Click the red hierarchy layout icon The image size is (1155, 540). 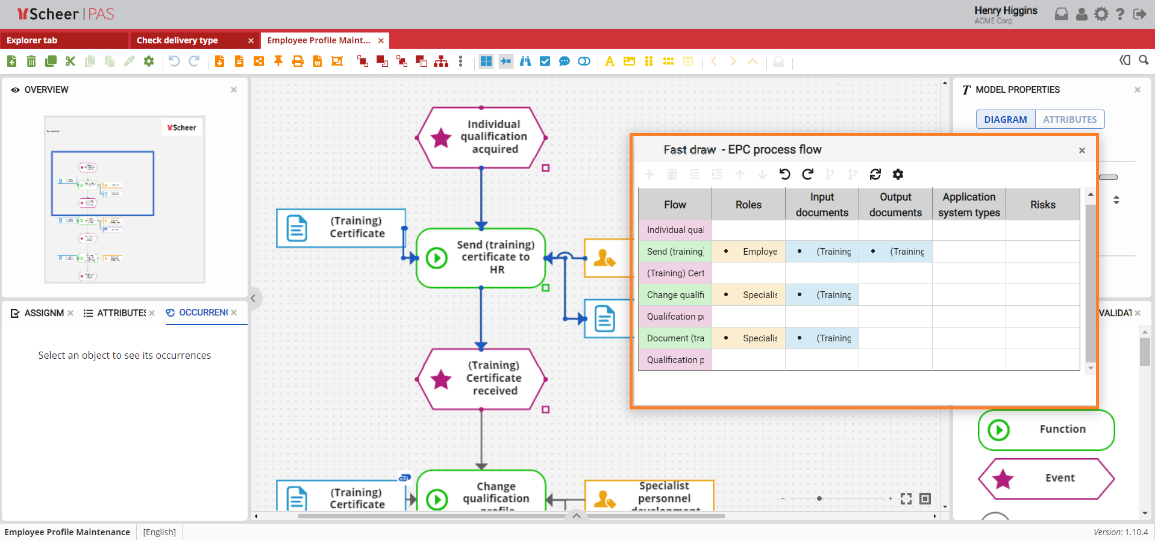tap(441, 61)
